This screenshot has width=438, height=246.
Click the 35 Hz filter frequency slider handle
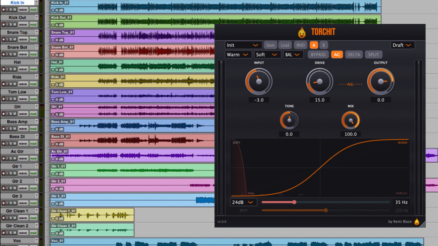[294, 202]
